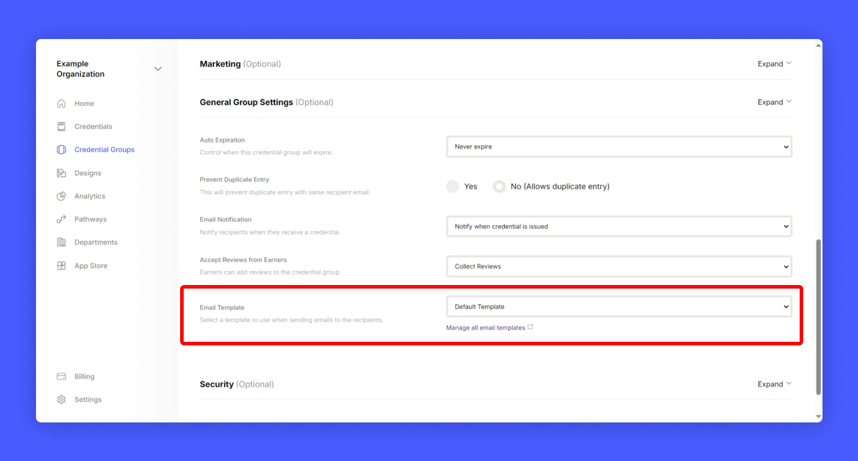This screenshot has width=858, height=461.
Task: Click the Designs icon in sidebar
Action: coord(61,173)
